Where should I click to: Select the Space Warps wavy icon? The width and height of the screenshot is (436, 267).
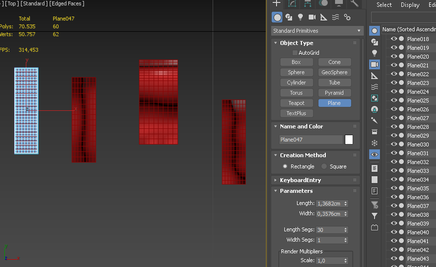[336, 17]
